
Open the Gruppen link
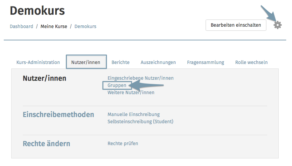117,85
